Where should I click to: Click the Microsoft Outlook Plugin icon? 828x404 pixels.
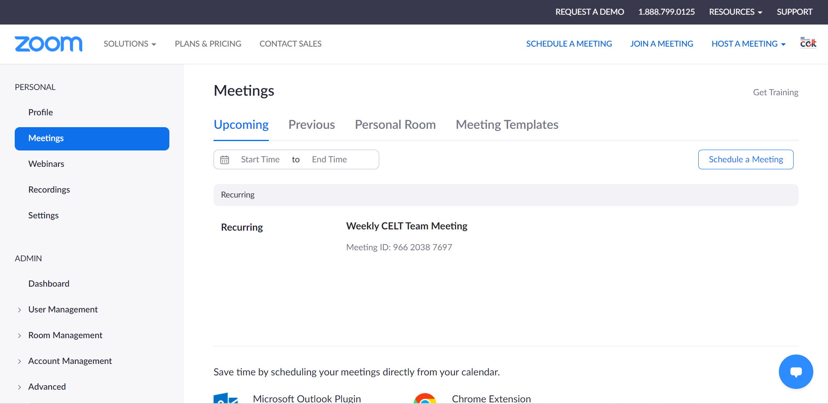(x=226, y=398)
